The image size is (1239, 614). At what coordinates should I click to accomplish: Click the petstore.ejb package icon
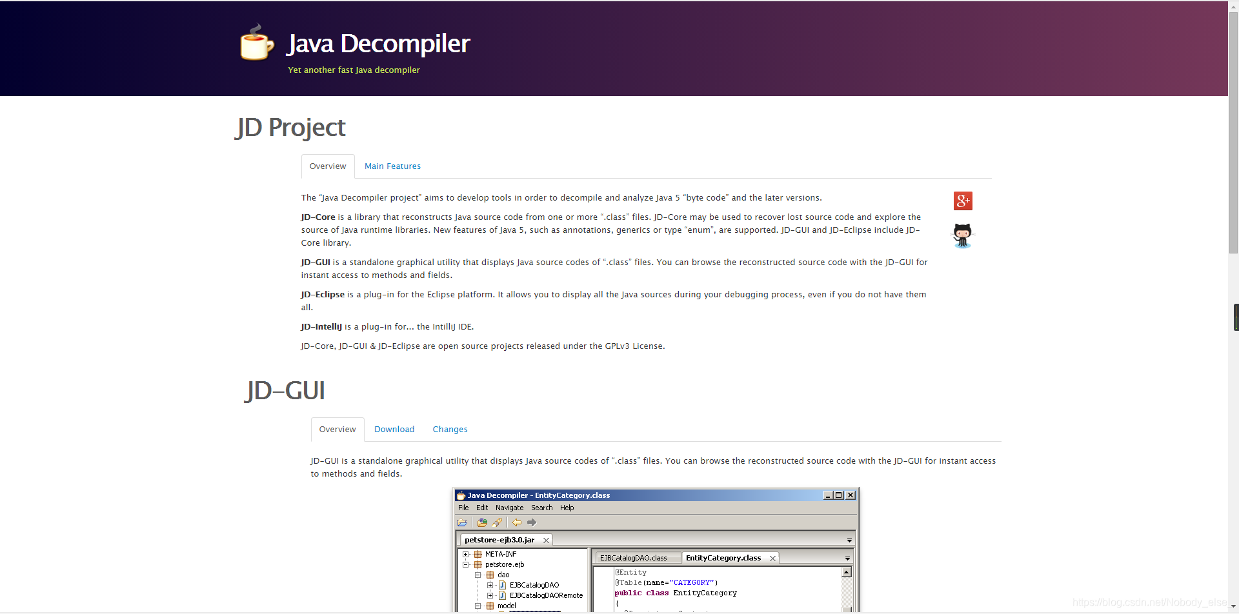(478, 564)
